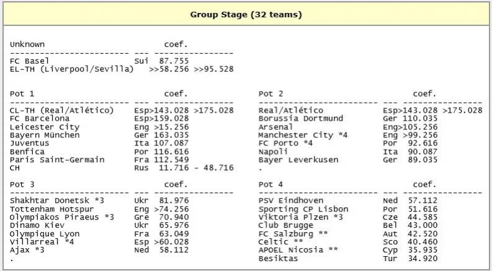Select Borussia Dortmund in Pot 2
This screenshot has width=492, height=271.
(x=300, y=118)
